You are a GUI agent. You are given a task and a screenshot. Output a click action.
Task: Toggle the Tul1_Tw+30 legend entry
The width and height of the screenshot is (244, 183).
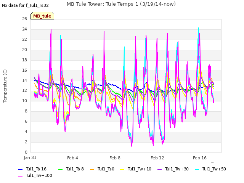(x=173, y=169)
